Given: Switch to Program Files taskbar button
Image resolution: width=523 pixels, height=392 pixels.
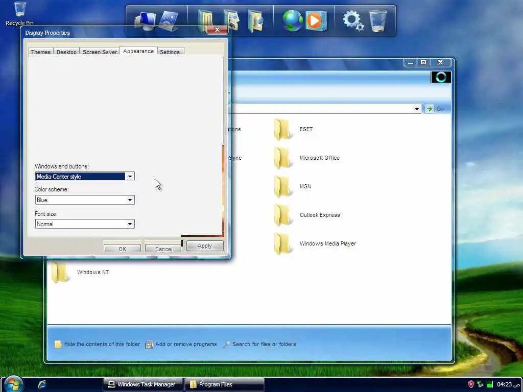Looking at the screenshot, I should click(224, 384).
